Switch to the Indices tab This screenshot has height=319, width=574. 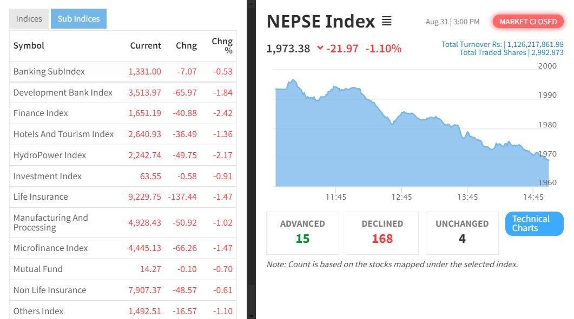tap(29, 19)
